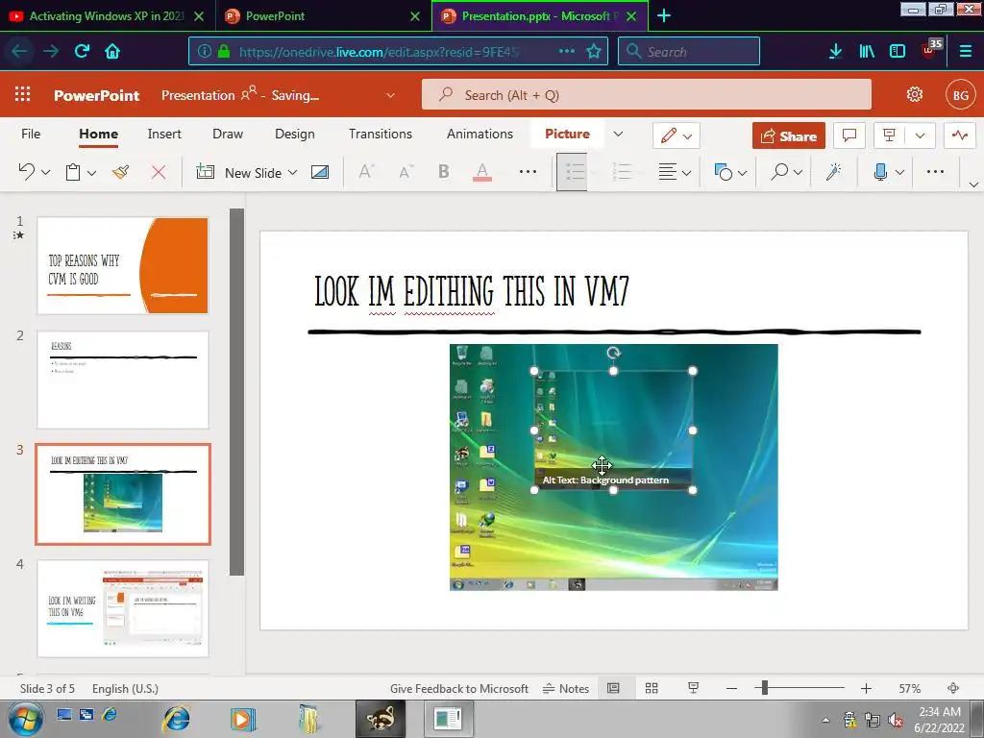Expand the Undo dropdown arrow

click(46, 173)
